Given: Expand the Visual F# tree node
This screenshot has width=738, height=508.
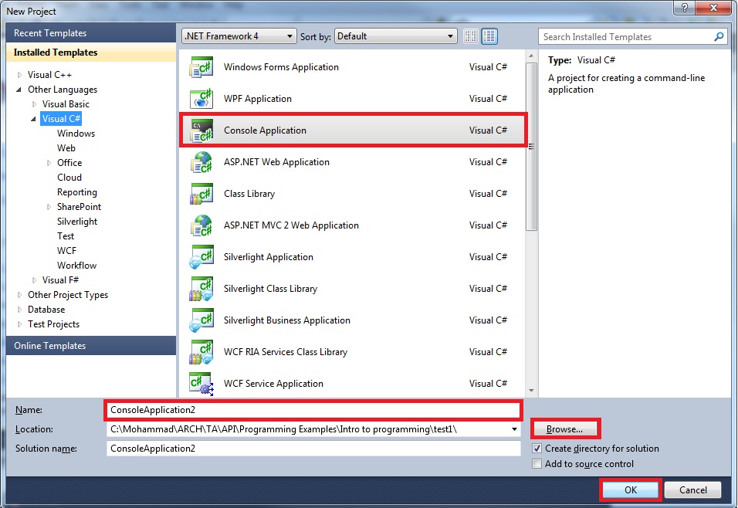Looking at the screenshot, I should click(x=35, y=280).
